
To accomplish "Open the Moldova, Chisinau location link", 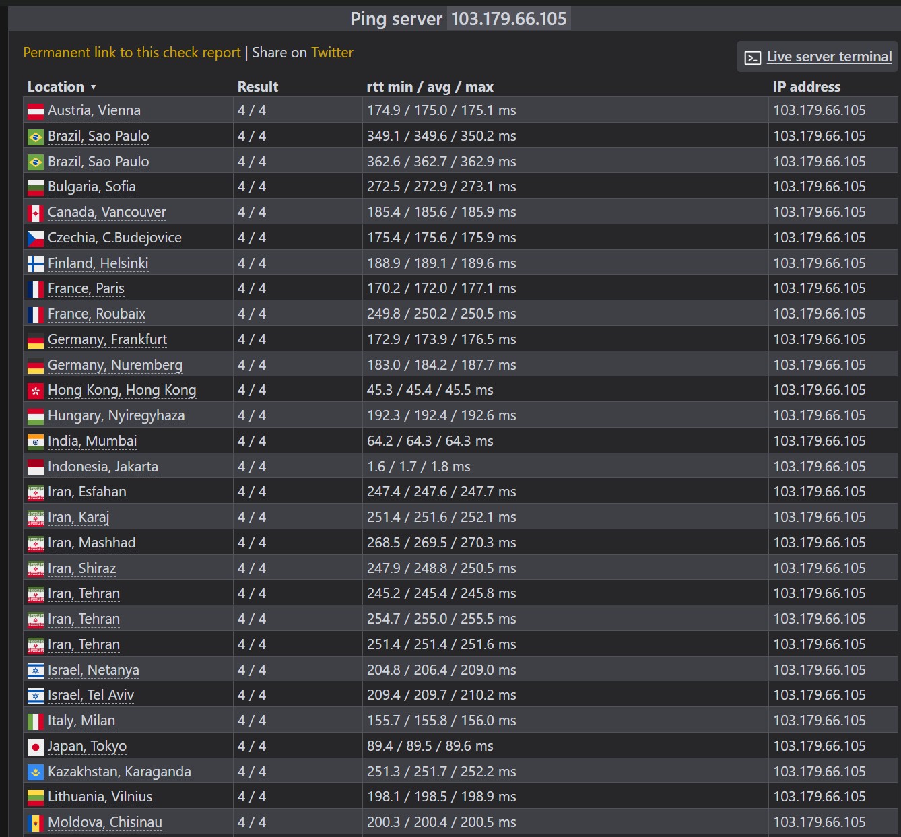I will (105, 822).
